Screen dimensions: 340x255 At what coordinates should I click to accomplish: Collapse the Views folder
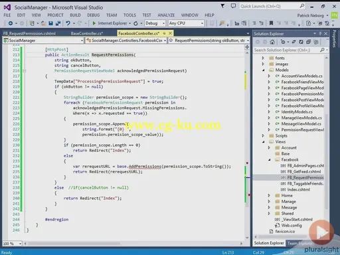[264, 141]
